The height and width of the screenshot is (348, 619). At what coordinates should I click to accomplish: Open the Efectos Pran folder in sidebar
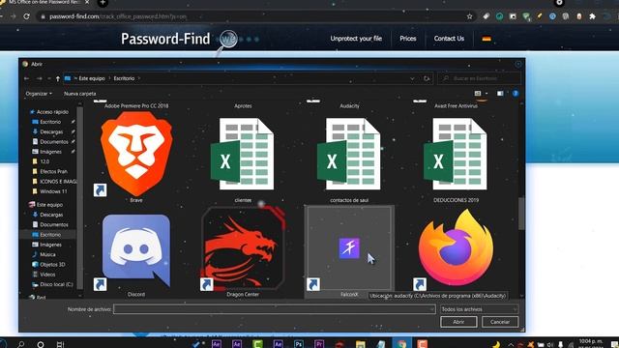point(53,171)
